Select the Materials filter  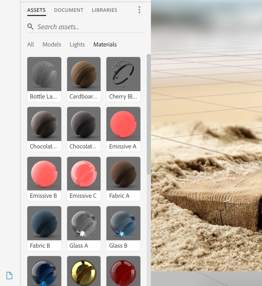coord(105,44)
